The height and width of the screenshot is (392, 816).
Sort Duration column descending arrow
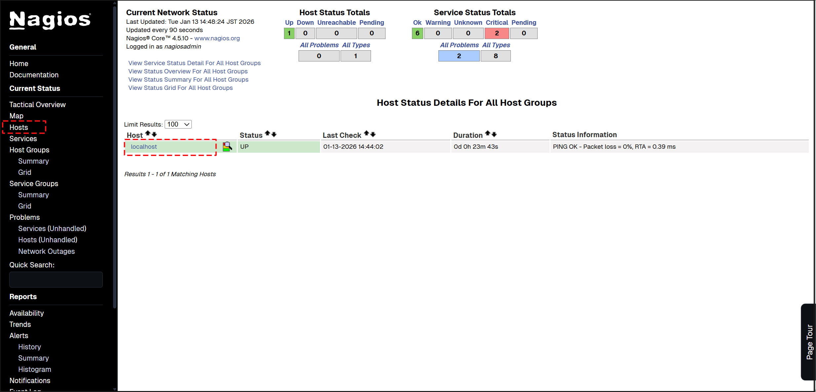point(494,134)
